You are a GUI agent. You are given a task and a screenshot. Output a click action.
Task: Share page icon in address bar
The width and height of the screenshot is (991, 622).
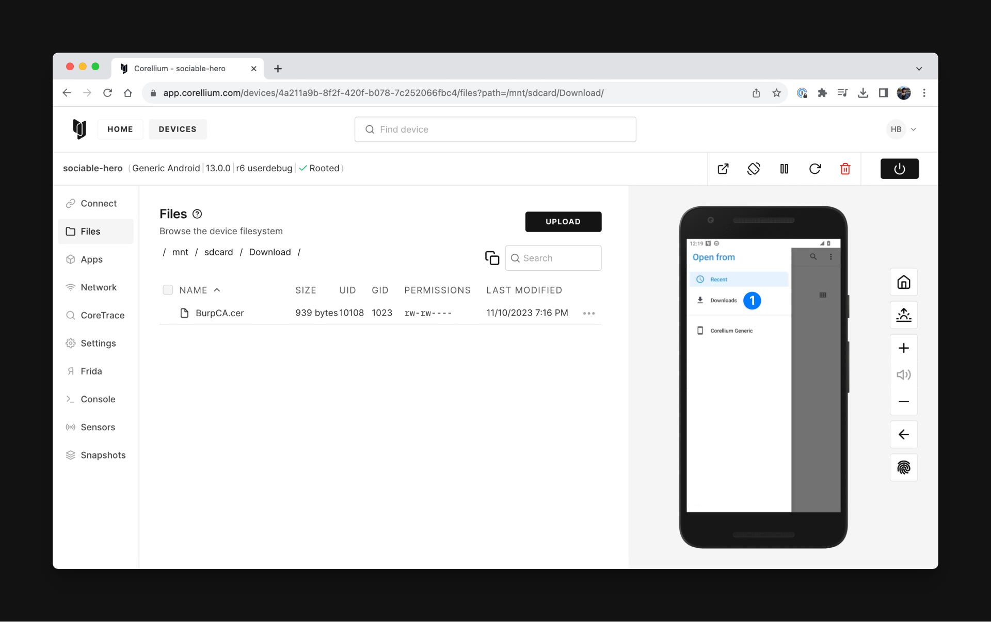coord(756,93)
